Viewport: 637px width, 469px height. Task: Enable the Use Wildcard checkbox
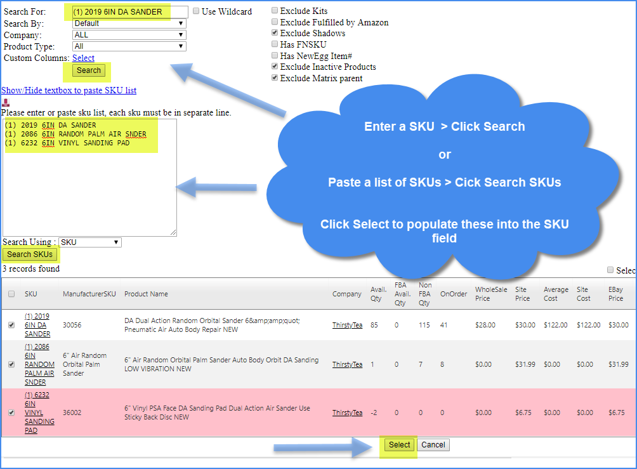[x=196, y=11]
